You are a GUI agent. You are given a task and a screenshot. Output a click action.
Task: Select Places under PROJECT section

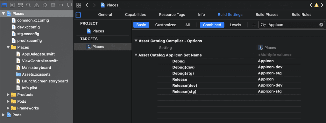(x=95, y=31)
